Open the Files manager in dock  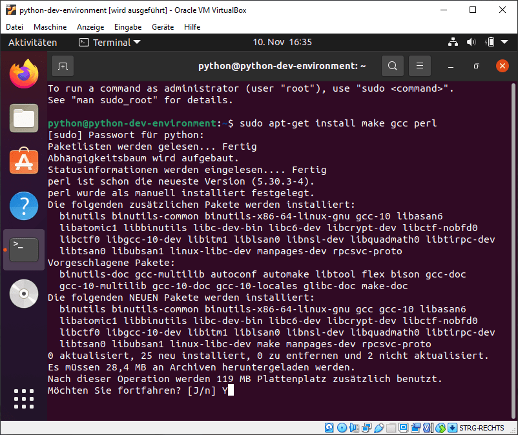pyautogui.click(x=24, y=118)
